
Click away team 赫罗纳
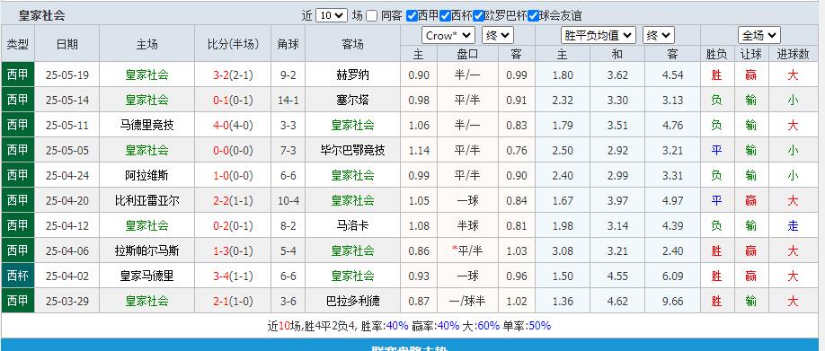(x=352, y=75)
